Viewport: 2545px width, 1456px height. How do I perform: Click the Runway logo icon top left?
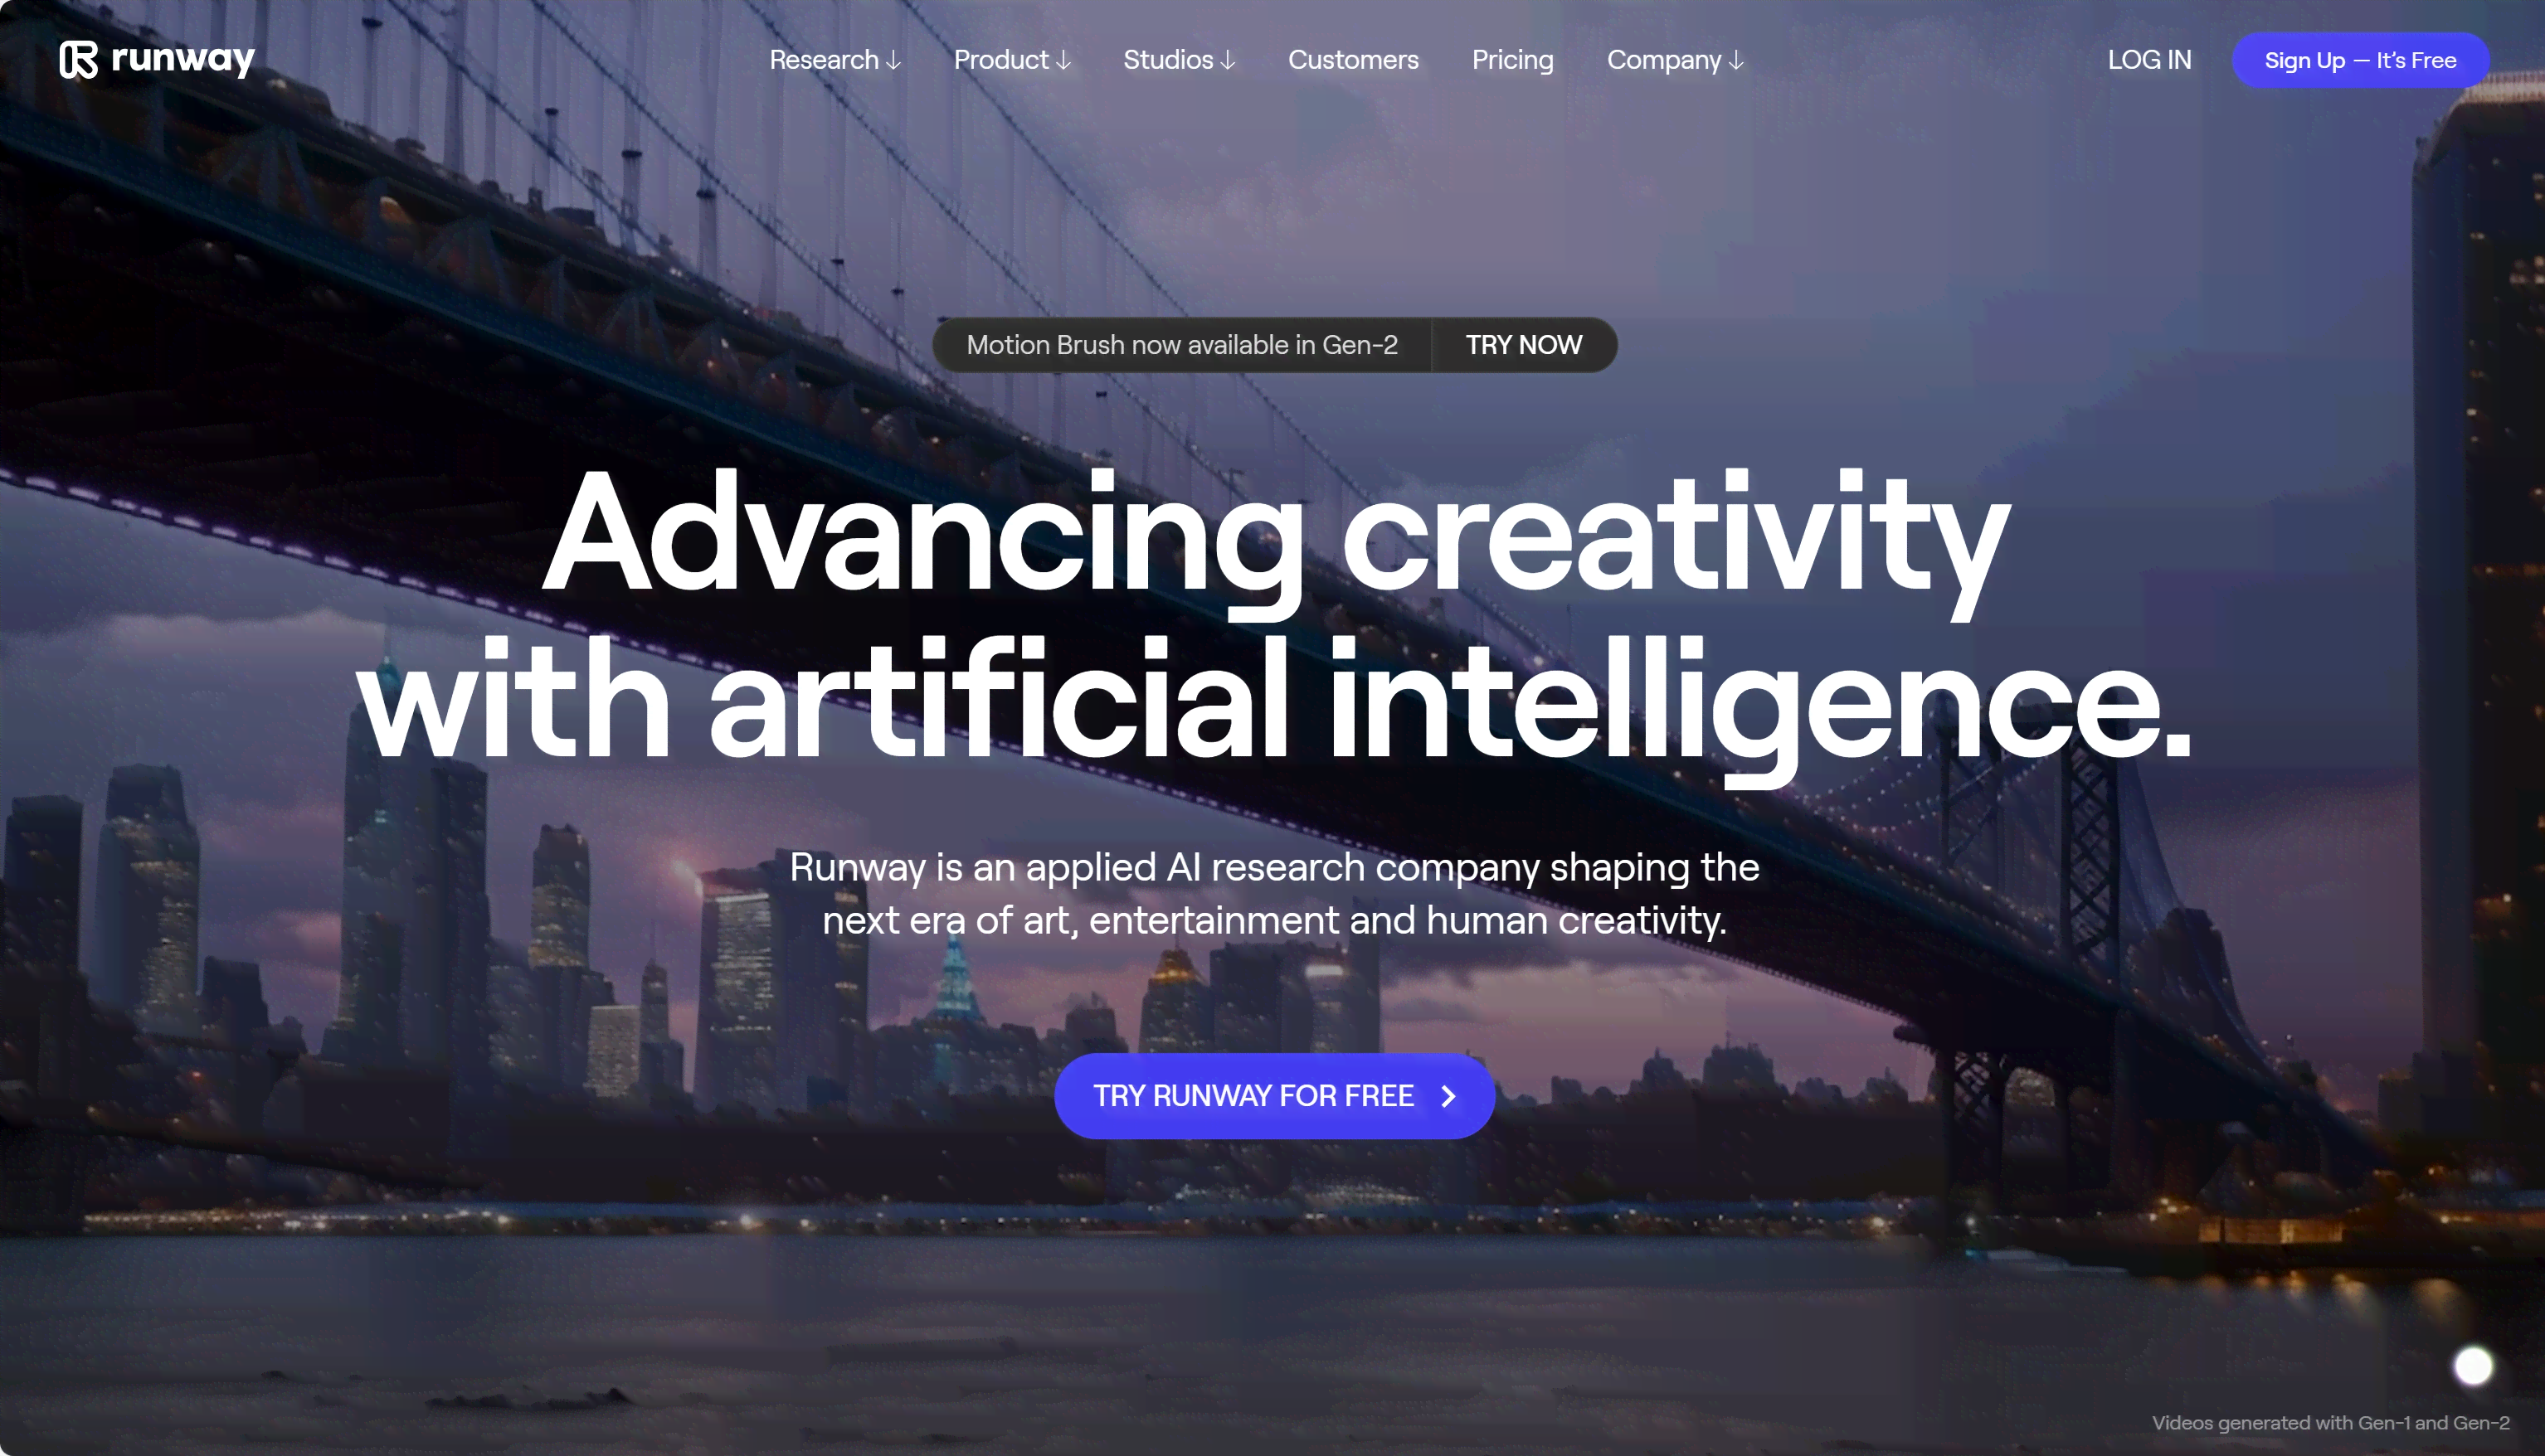(x=77, y=58)
